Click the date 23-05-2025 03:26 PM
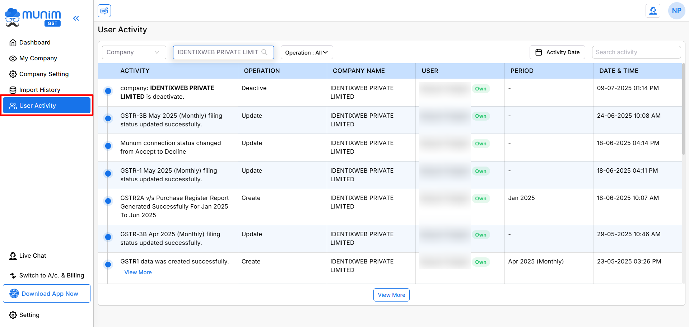689x327 pixels. pos(629,262)
